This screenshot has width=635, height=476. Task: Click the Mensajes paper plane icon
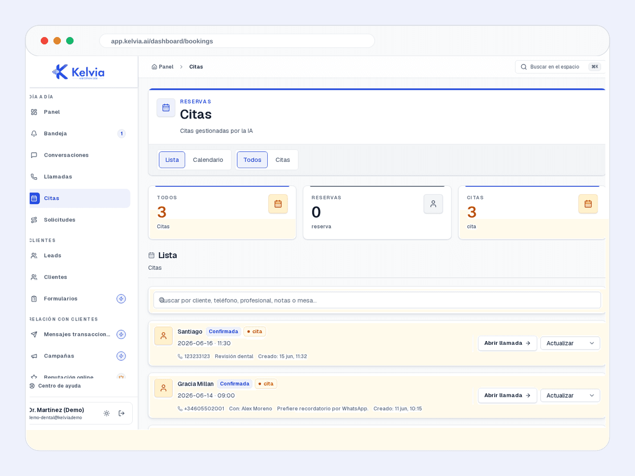point(34,334)
